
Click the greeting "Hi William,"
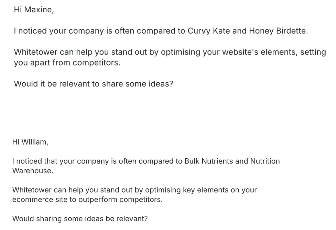(30, 142)
